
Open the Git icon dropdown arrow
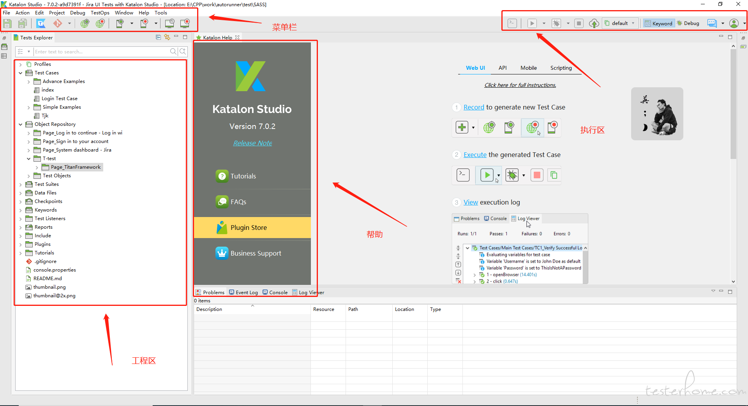click(69, 24)
